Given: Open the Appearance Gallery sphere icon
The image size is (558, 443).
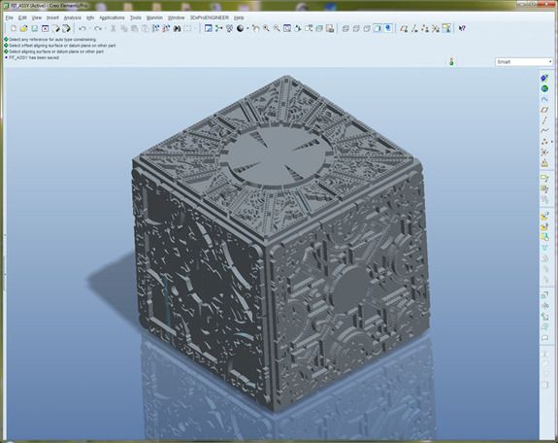Looking at the screenshot, I should [x=241, y=28].
